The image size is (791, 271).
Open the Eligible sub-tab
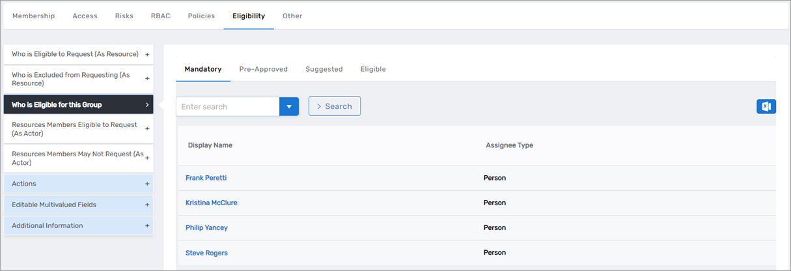[x=373, y=69]
